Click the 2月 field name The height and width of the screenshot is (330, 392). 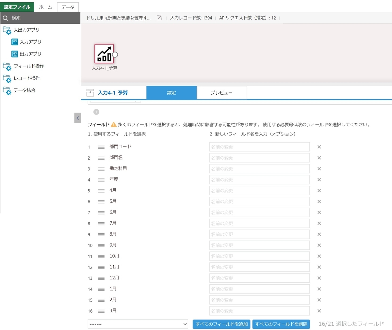tap(113, 300)
